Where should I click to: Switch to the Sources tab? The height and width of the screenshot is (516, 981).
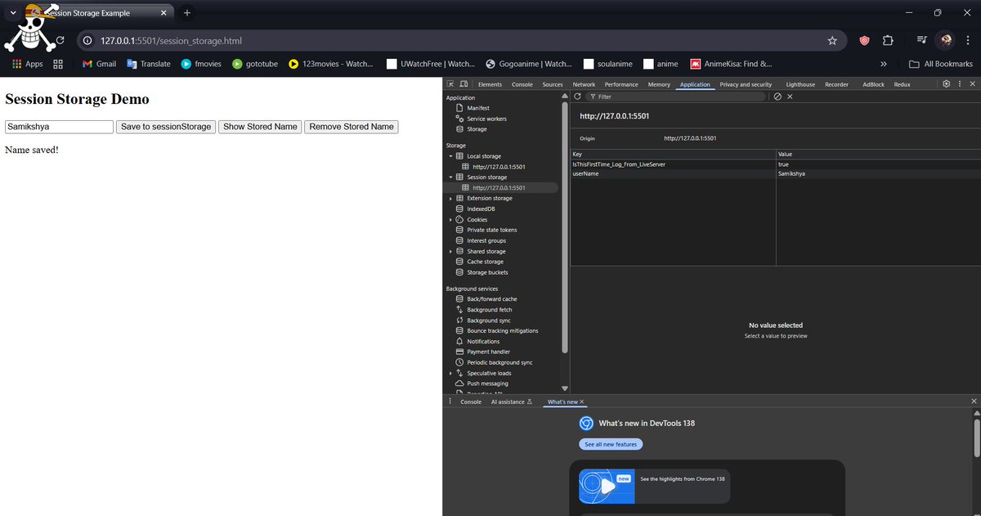click(553, 84)
